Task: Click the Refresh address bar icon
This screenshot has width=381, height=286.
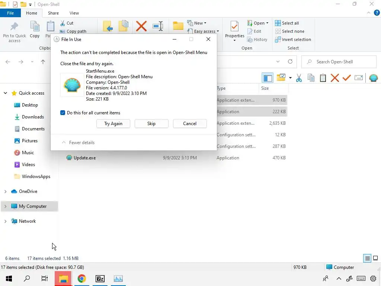Action: pos(290,61)
